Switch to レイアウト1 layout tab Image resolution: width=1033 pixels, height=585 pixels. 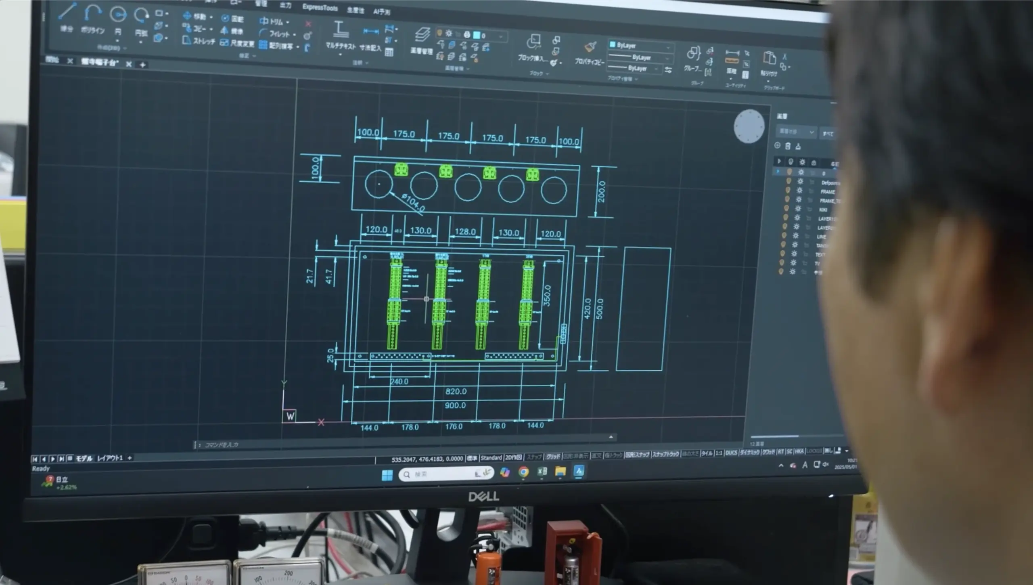coord(110,458)
